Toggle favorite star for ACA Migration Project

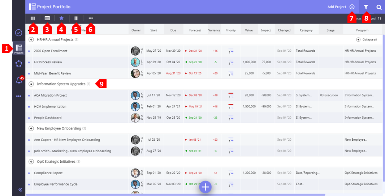(29, 95)
